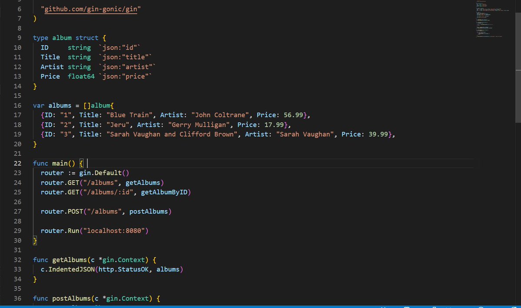Image resolution: width=521 pixels, height=308 pixels.
Task: Click the price value 39.99
Action: tap(378, 134)
